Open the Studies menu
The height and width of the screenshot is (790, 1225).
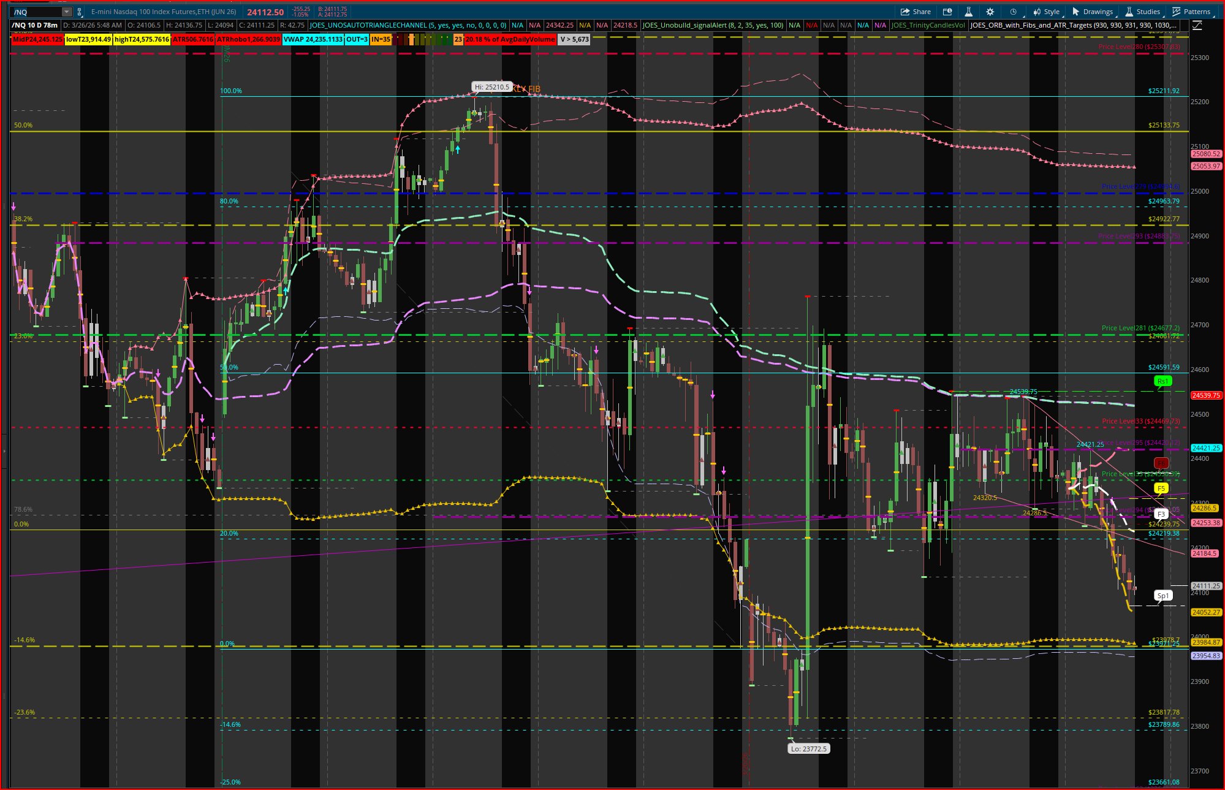(x=1142, y=12)
